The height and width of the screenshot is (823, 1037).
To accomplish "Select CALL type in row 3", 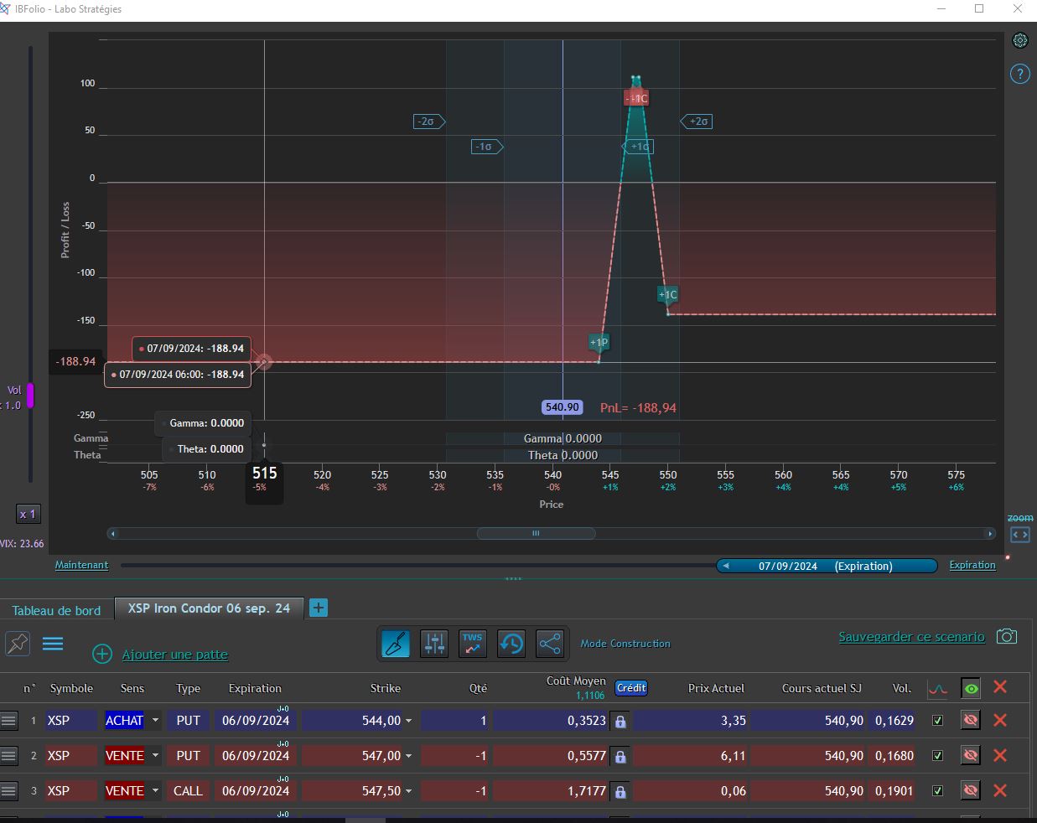I will [189, 791].
